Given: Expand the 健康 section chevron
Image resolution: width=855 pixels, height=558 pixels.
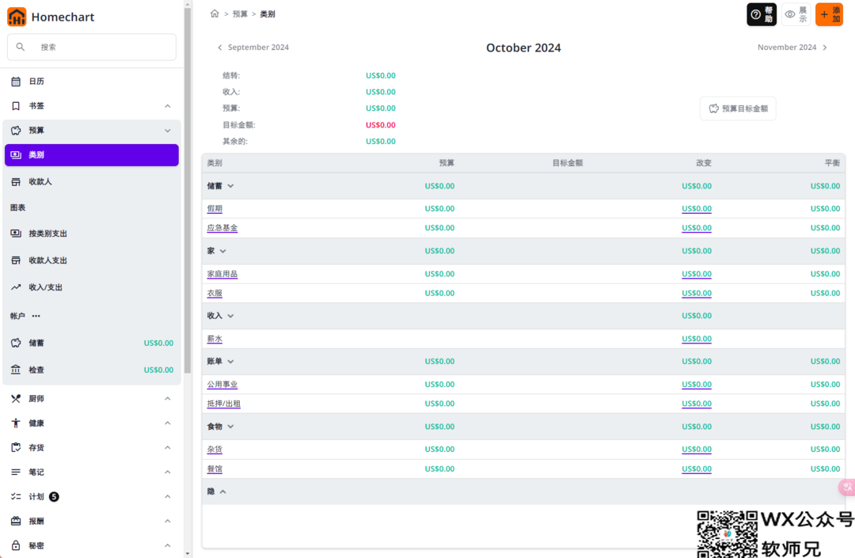Looking at the screenshot, I should 167,423.
